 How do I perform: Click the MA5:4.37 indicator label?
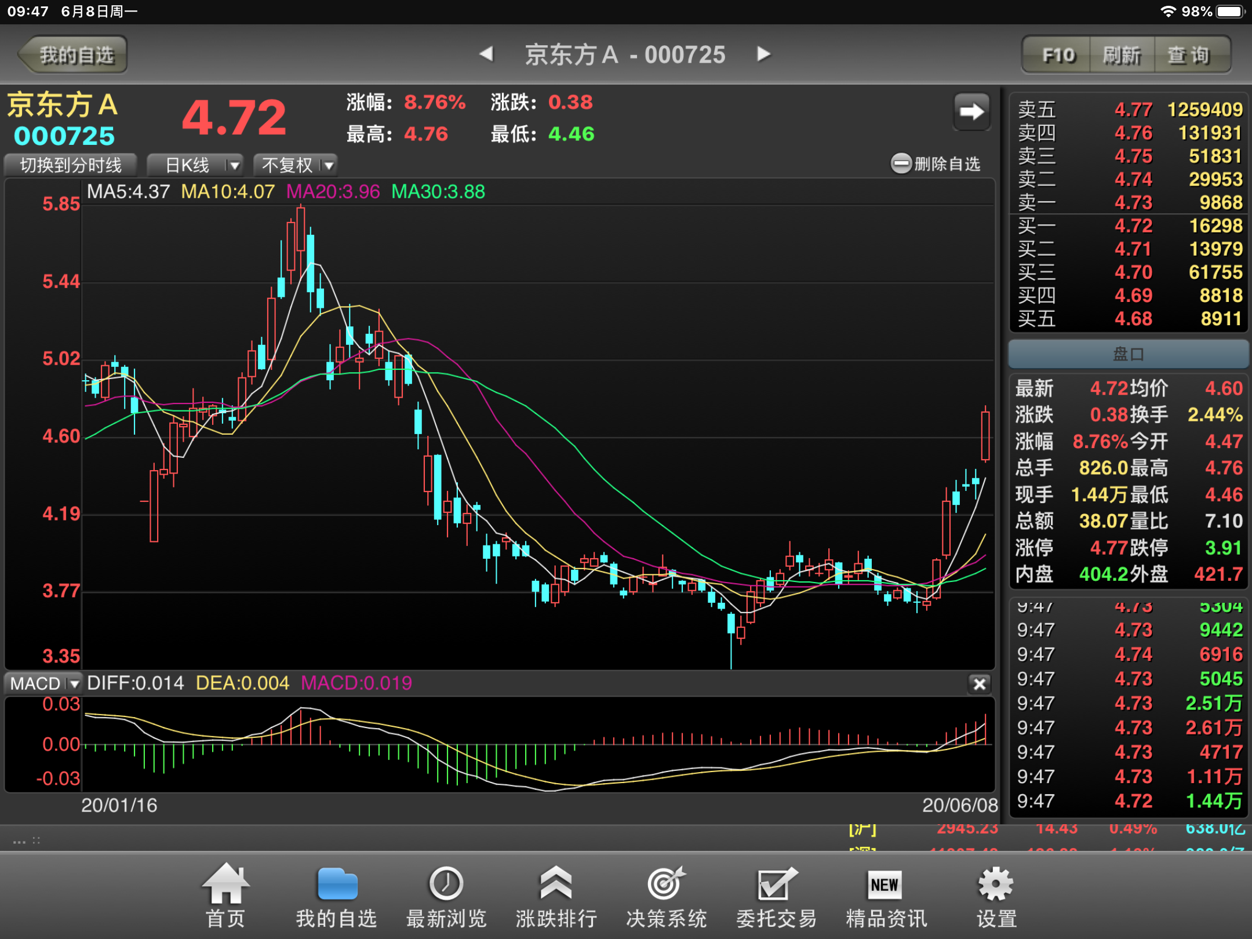pos(128,192)
